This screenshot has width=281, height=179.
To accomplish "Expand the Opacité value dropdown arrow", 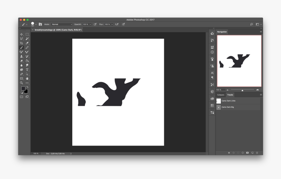I will click(90, 24).
